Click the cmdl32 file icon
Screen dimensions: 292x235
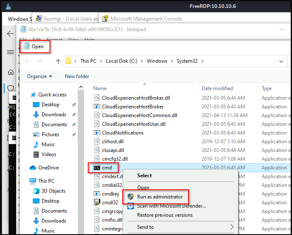pyautogui.click(x=97, y=203)
